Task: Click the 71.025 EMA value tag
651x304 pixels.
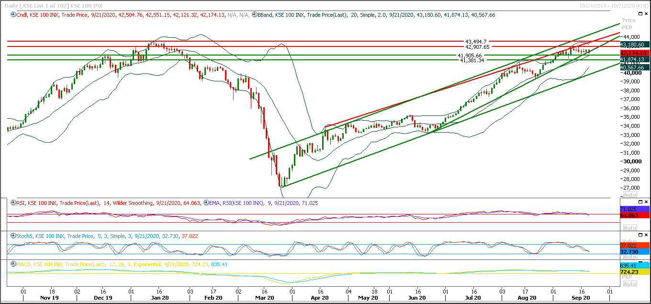Action: [634, 210]
